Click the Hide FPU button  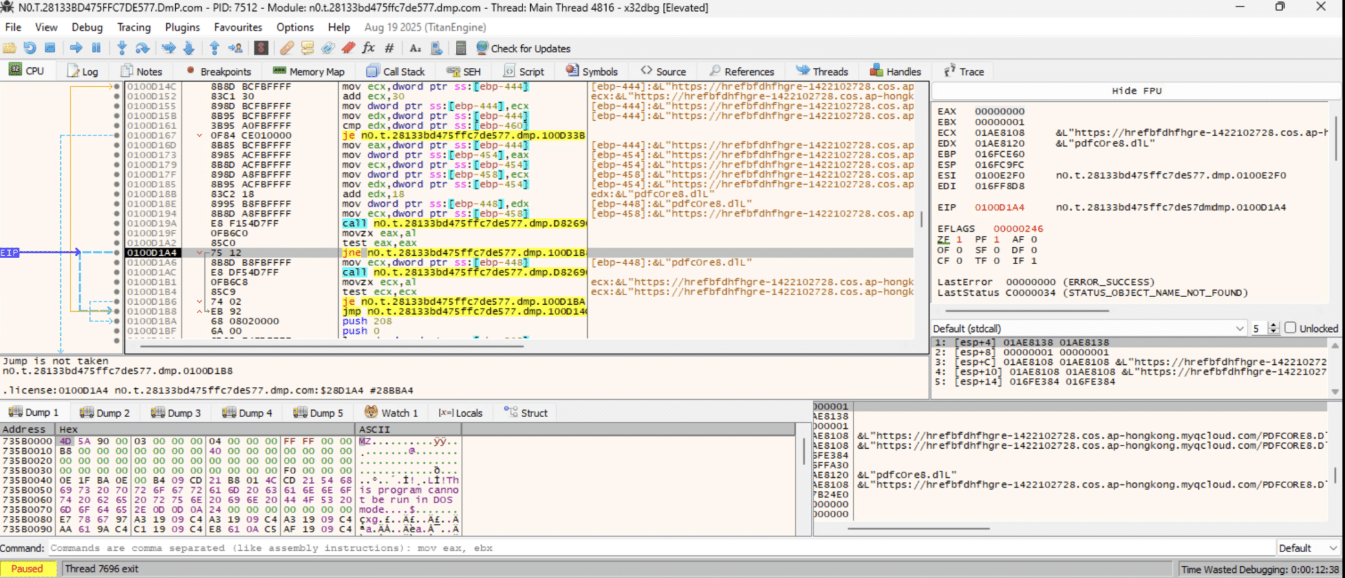(x=1136, y=91)
